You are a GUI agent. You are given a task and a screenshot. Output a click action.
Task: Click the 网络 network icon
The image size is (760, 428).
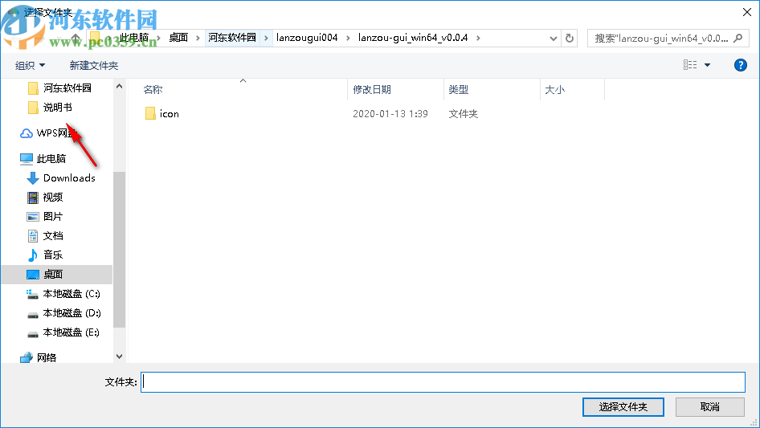pos(27,357)
